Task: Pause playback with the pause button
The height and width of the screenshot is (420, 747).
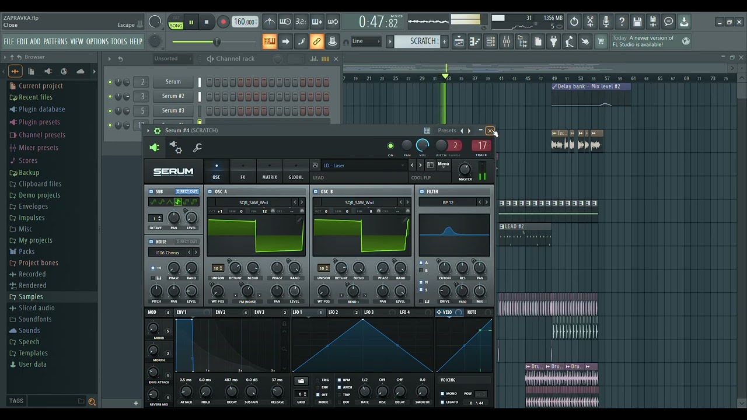Action: tap(191, 22)
